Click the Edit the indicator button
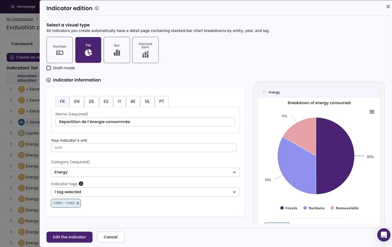The width and height of the screenshot is (392, 247). [69, 237]
